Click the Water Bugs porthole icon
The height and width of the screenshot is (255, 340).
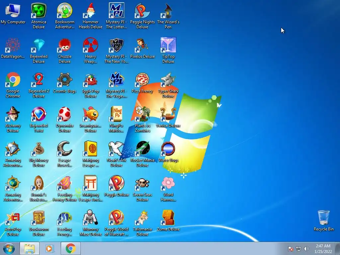[168, 148]
